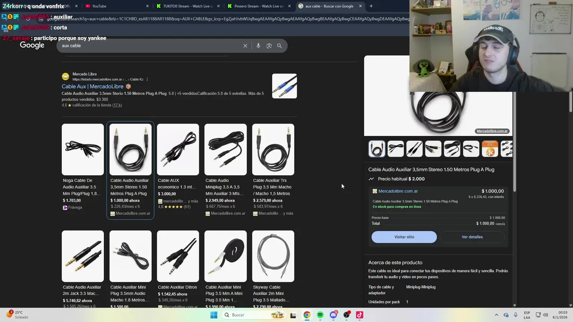
Task: Open Task View icon in taskbar
Action: 293,315
